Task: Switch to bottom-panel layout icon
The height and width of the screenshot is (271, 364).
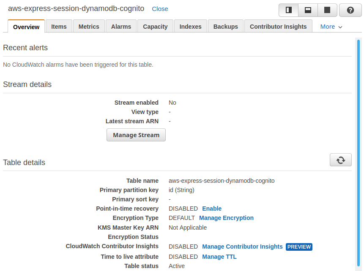Action: [308, 10]
